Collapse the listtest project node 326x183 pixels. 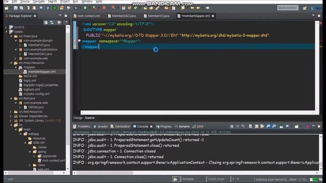pos(6,32)
